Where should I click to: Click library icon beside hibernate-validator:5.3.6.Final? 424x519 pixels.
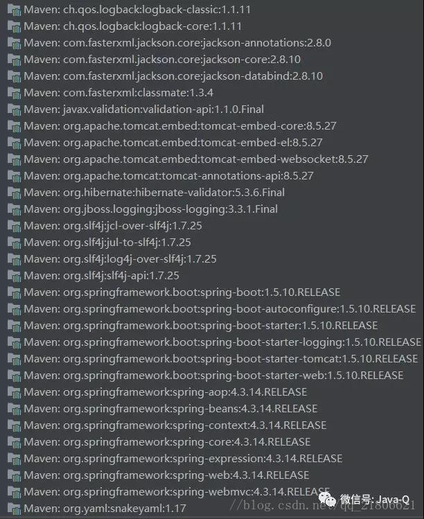coord(15,193)
